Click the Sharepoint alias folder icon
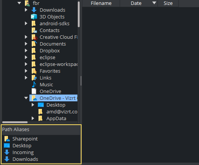This screenshot has height=165, width=199. click(7, 139)
